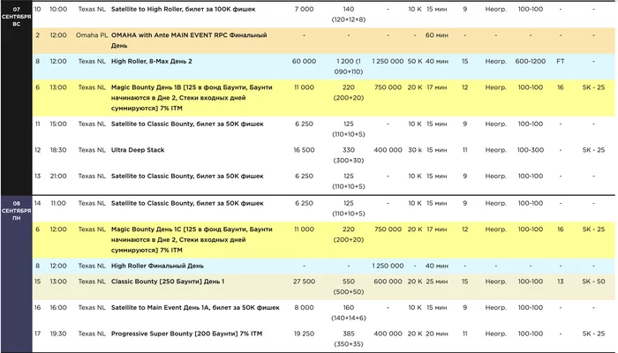The image size is (618, 353).
Task: Click '385 (350+35)' fee breakdown
Action: [349, 339]
